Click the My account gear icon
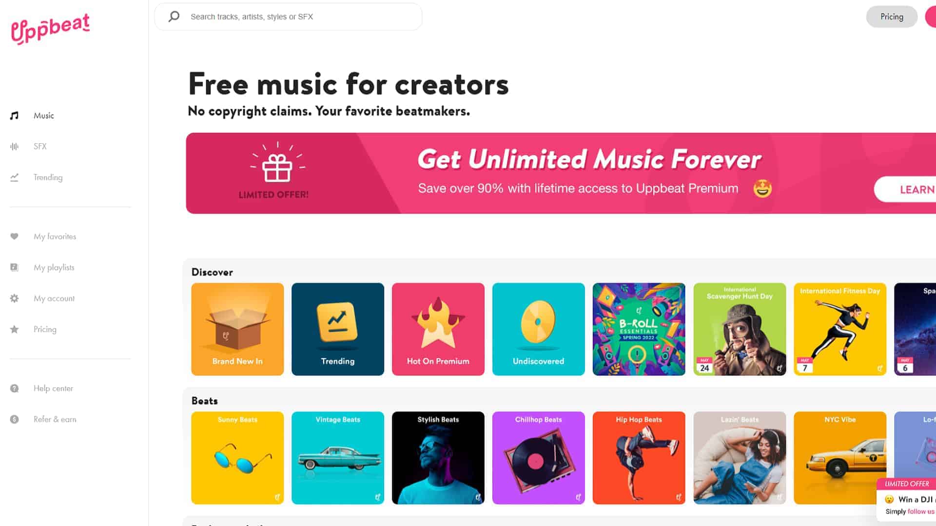The height and width of the screenshot is (526, 936). tap(15, 298)
